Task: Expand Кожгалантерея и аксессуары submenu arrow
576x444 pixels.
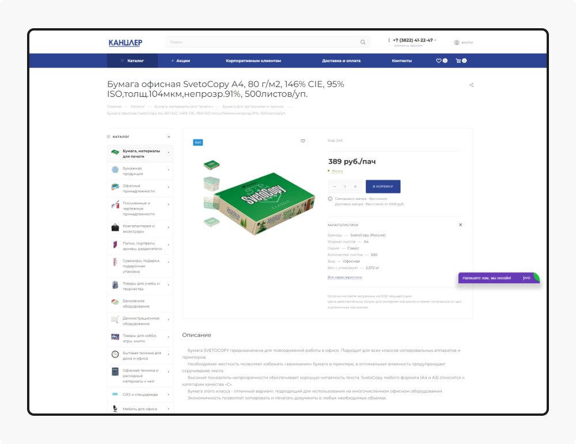Action: 168,227
